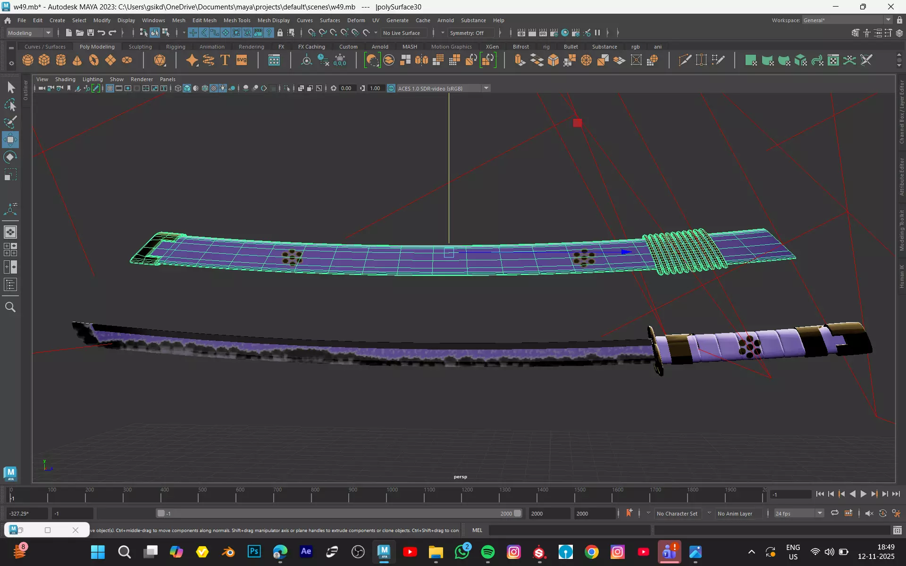
Task: Toggle snap to points
Action: coord(334,33)
